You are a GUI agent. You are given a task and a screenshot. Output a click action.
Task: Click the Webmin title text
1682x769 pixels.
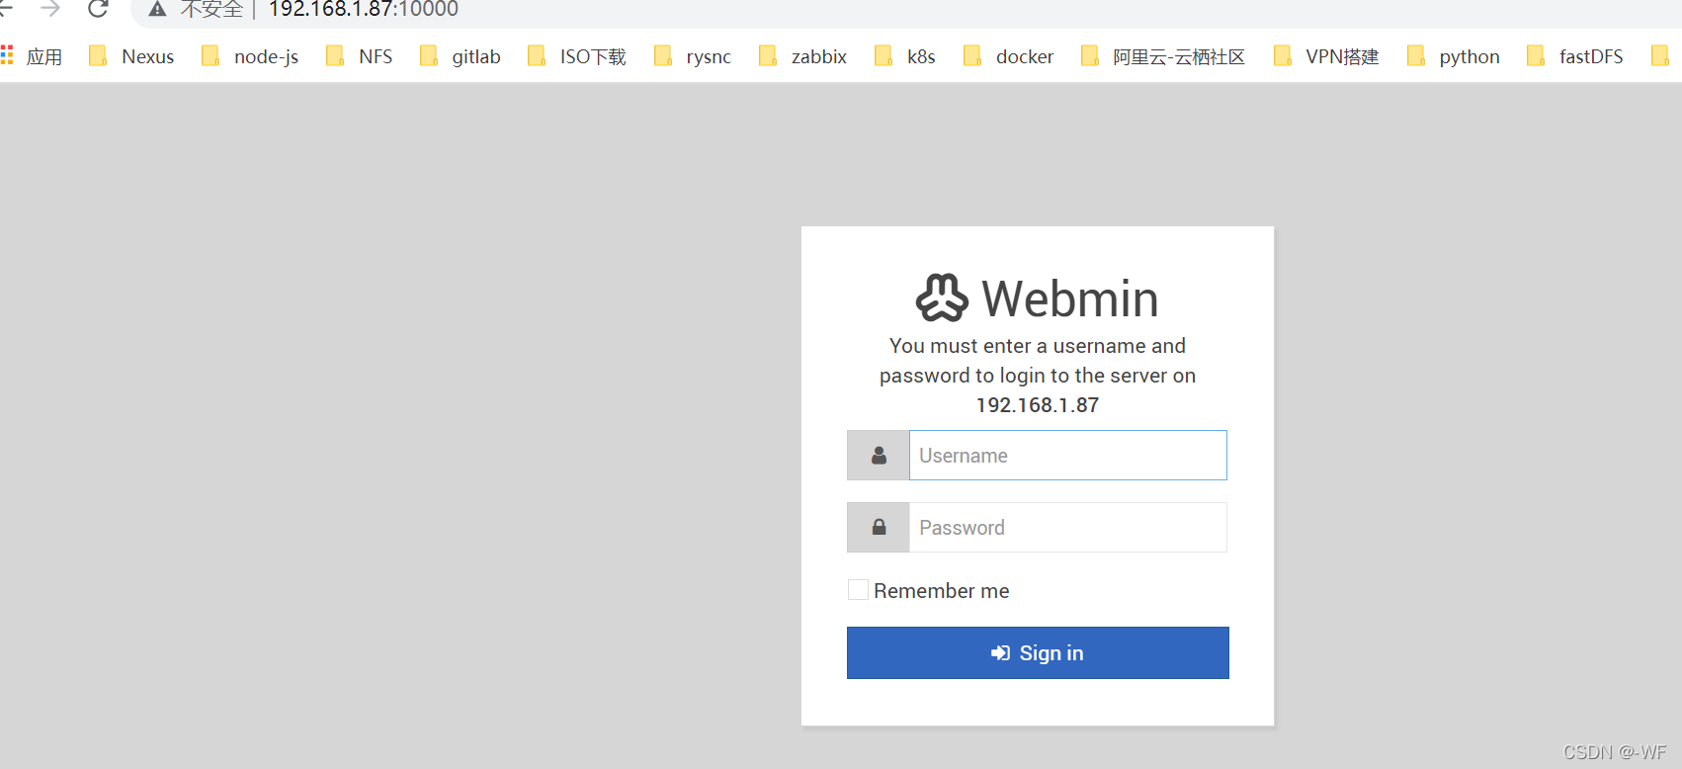[x=1069, y=299]
